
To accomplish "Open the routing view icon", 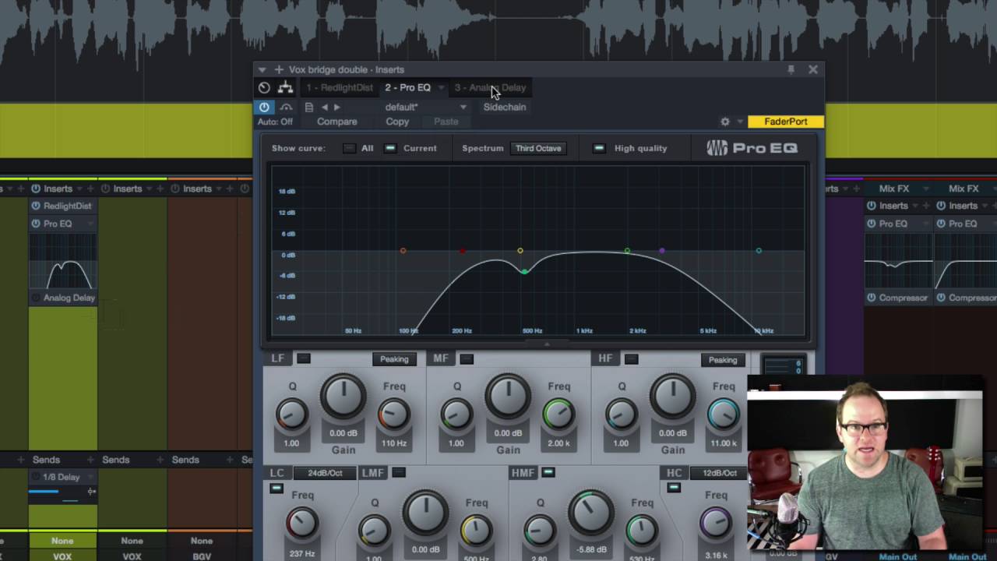I will pyautogui.click(x=285, y=88).
